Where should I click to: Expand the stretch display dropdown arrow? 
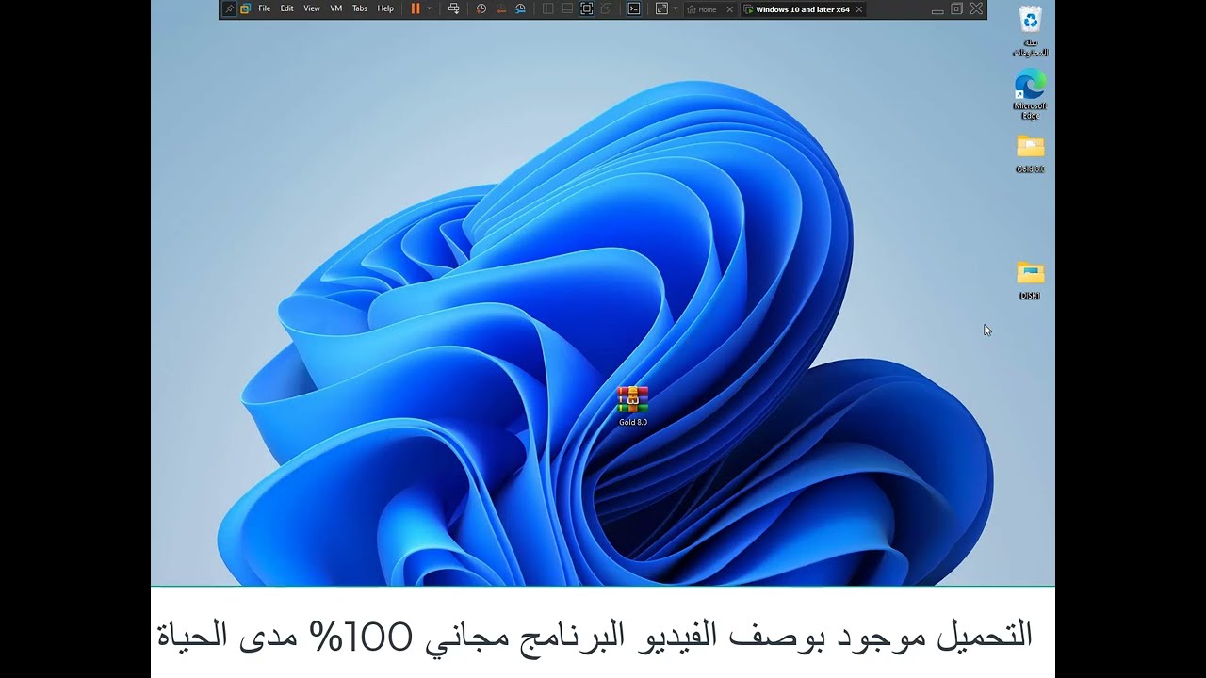(675, 8)
